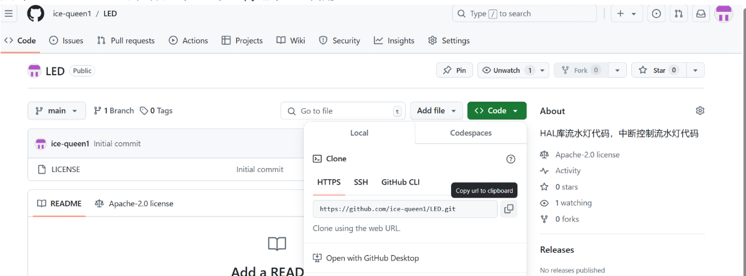This screenshot has width=746, height=276.
Task: Switch to the Actions tab
Action: pyautogui.click(x=188, y=41)
